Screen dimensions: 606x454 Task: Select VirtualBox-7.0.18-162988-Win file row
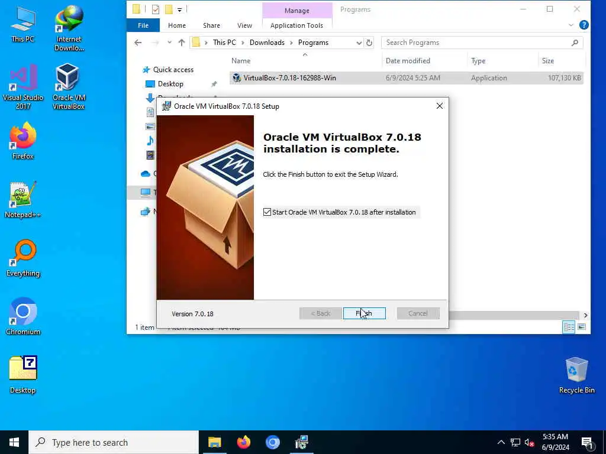(407, 77)
